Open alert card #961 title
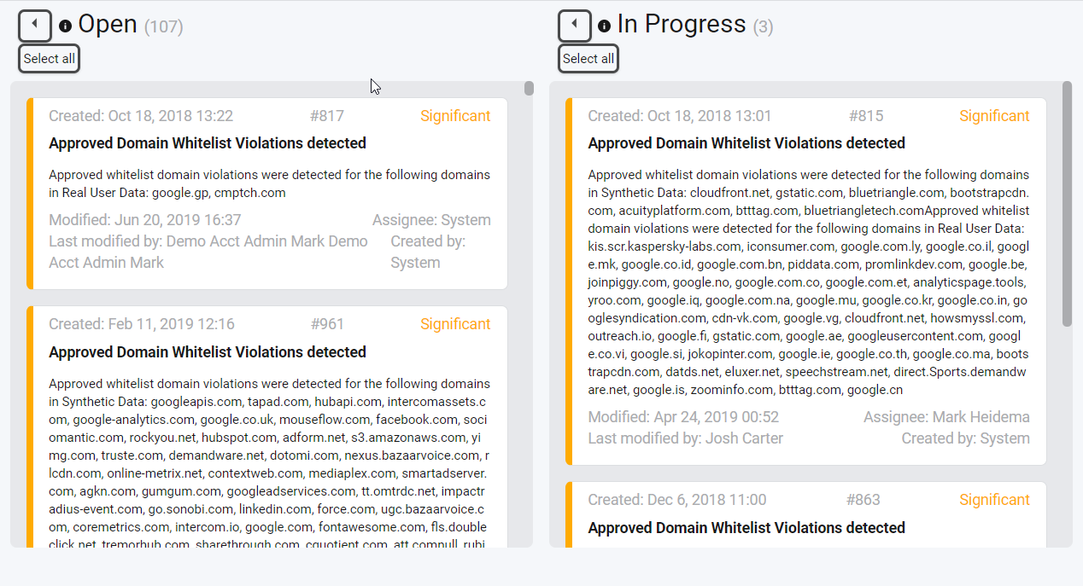Viewport: 1083px width, 586px height. [x=208, y=352]
